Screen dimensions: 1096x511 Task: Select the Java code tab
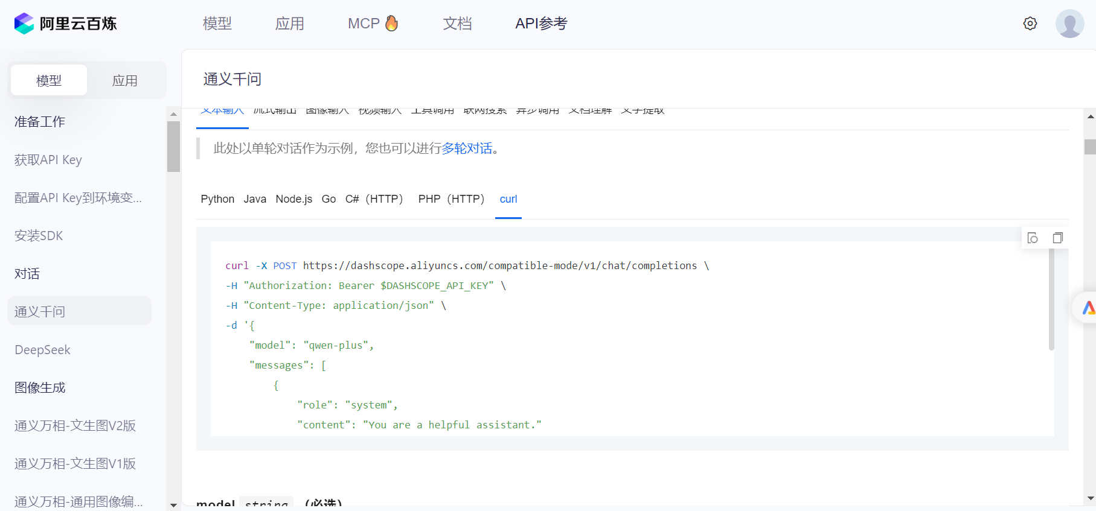pos(255,199)
